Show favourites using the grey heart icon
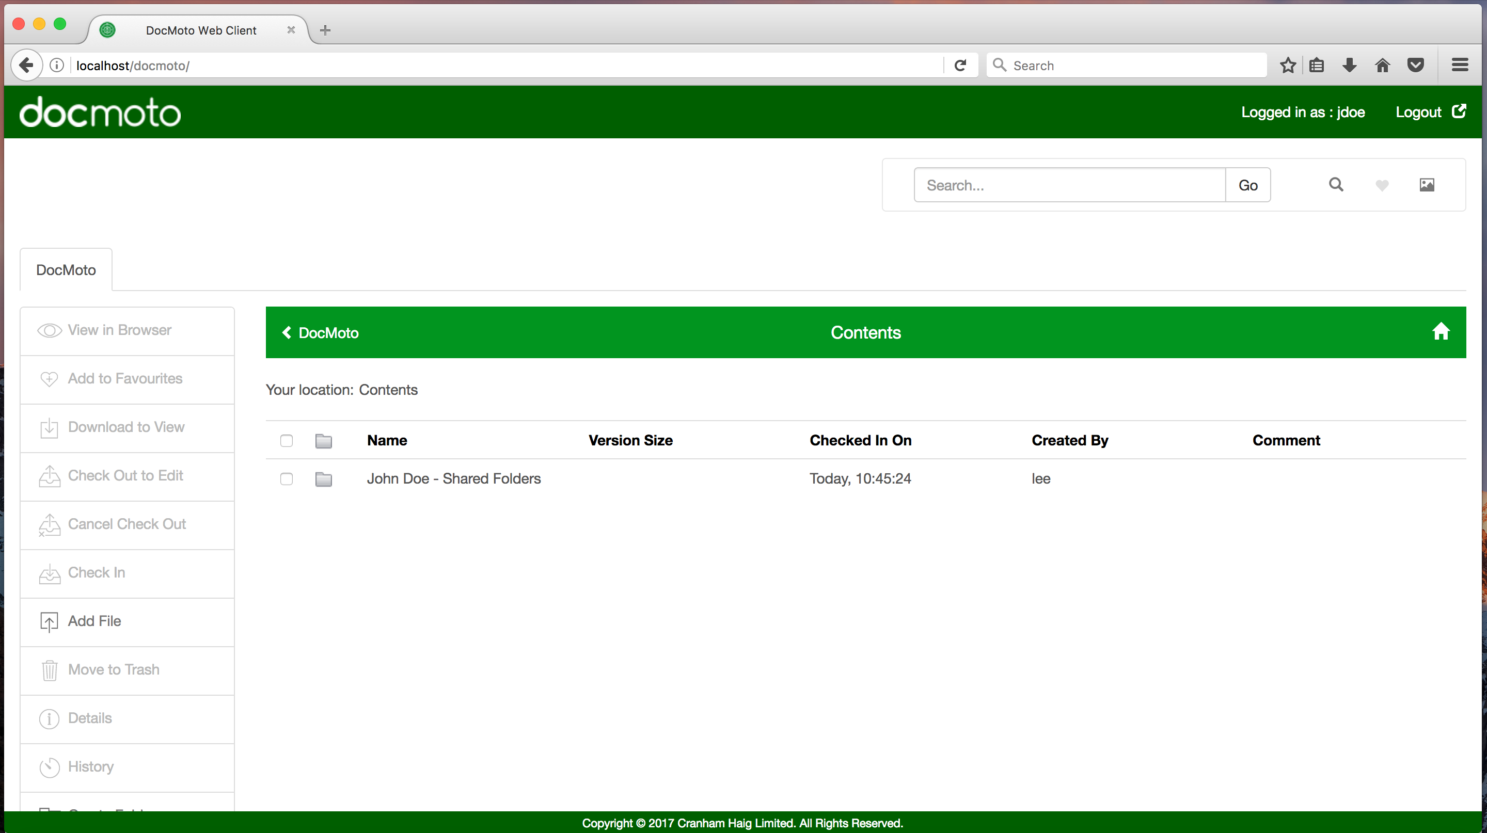Image resolution: width=1487 pixels, height=833 pixels. point(1382,185)
